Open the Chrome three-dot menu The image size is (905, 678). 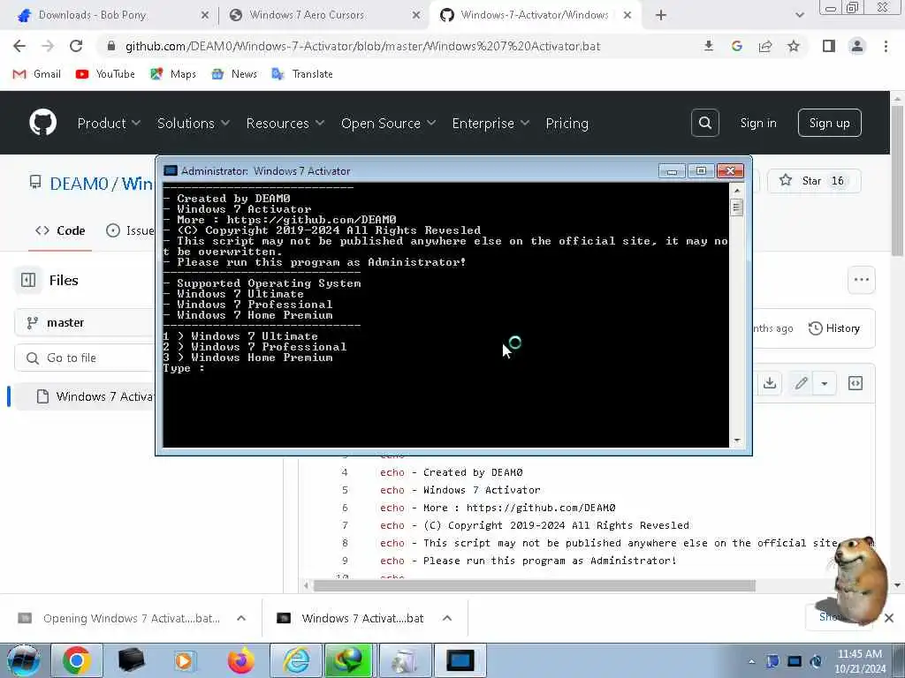pyautogui.click(x=886, y=46)
